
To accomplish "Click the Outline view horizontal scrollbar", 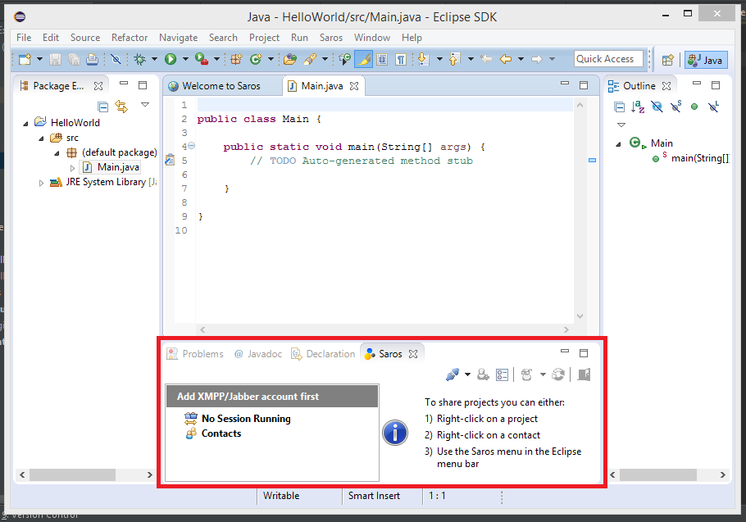I will click(x=658, y=474).
